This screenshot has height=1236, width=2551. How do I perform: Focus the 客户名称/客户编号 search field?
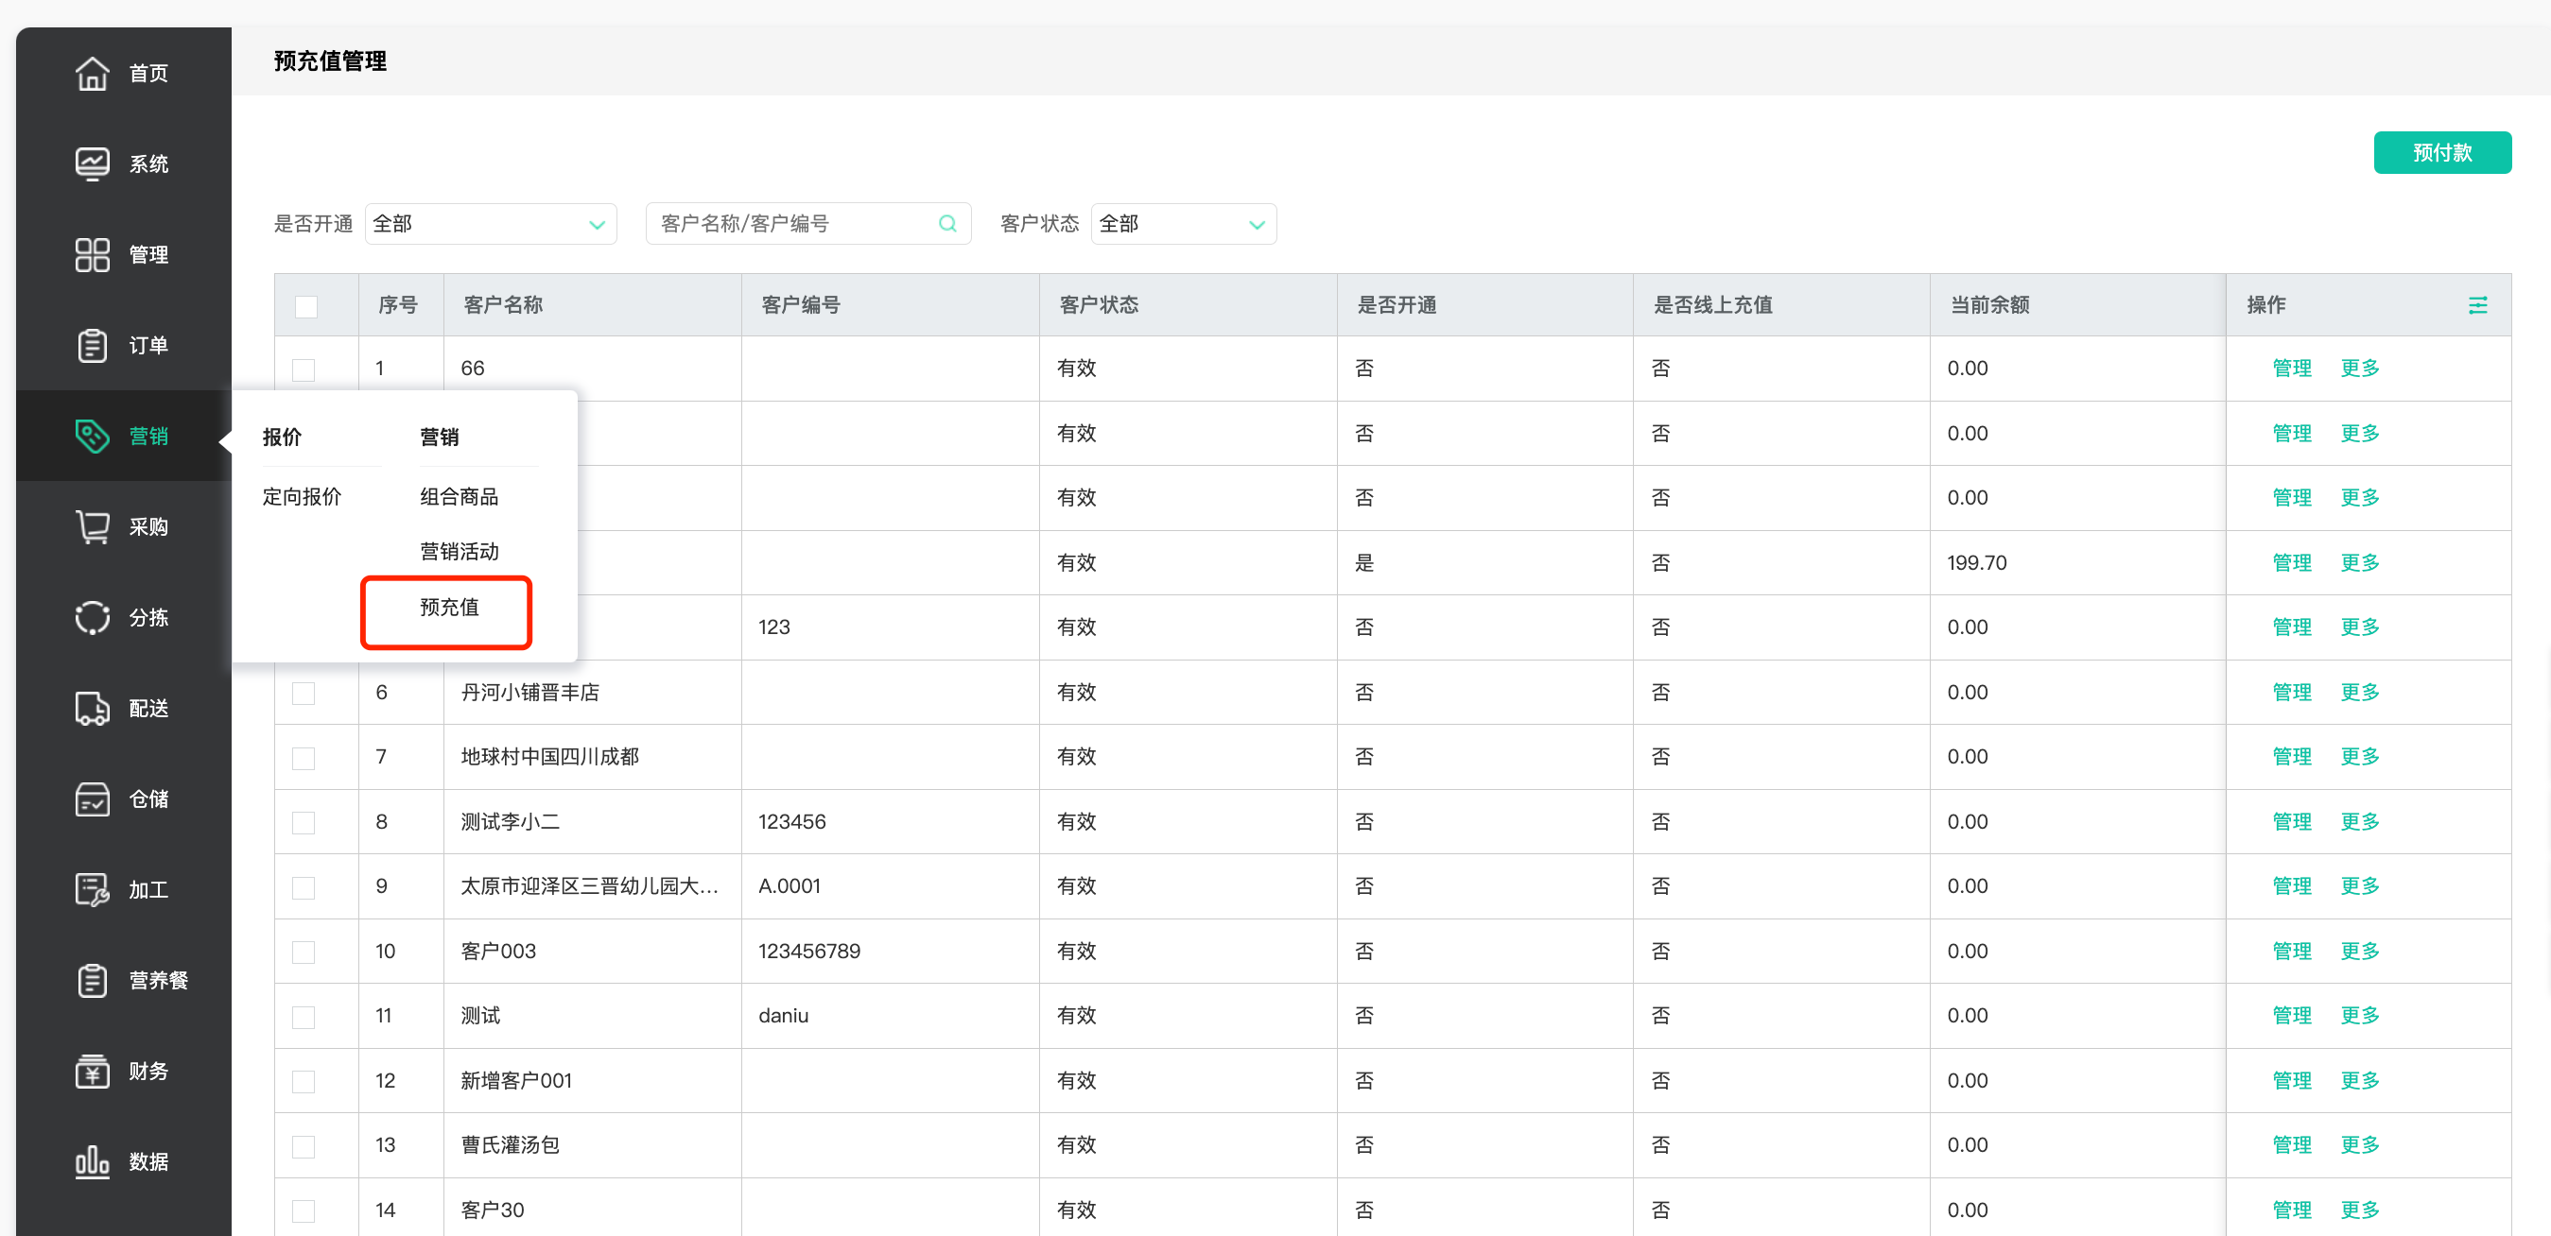tap(792, 224)
